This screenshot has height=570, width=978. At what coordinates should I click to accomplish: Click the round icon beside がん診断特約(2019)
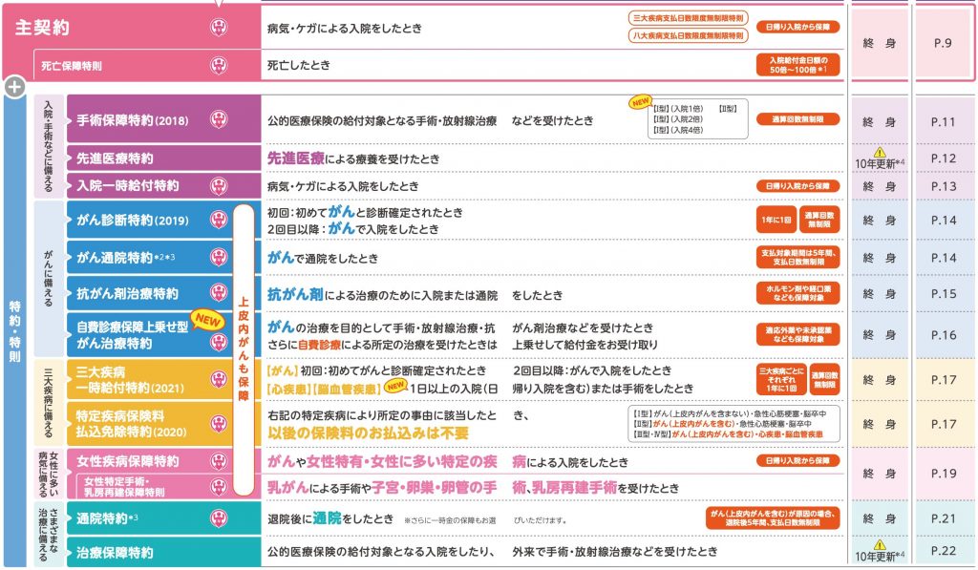pos(219,221)
